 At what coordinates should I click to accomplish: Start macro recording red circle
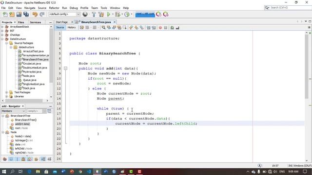coord(160,28)
